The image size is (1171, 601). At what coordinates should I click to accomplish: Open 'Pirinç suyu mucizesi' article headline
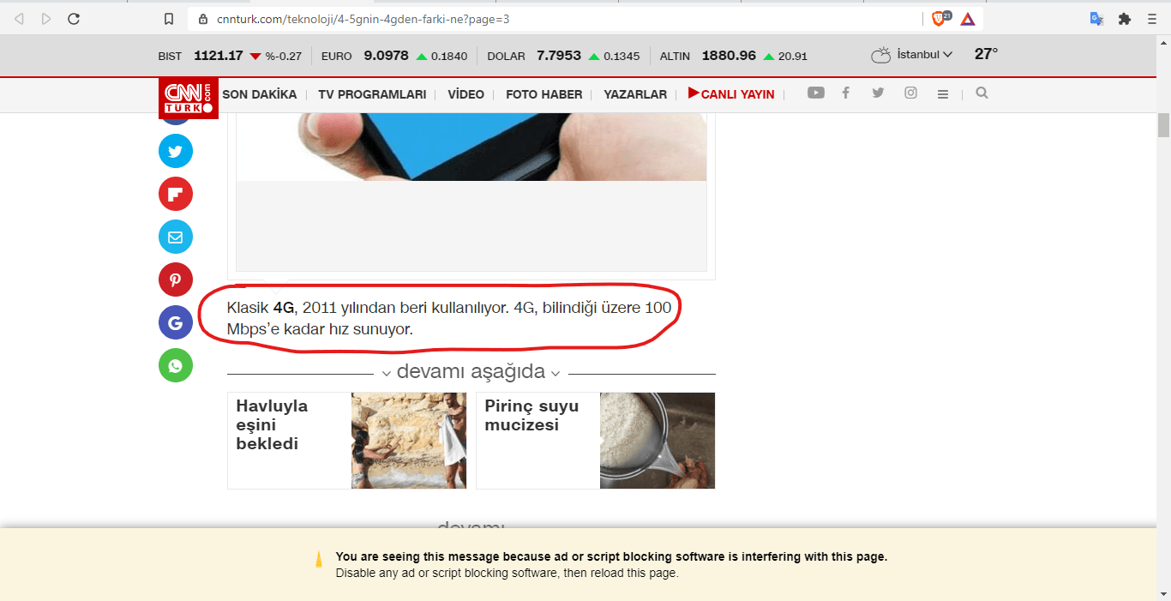531,415
